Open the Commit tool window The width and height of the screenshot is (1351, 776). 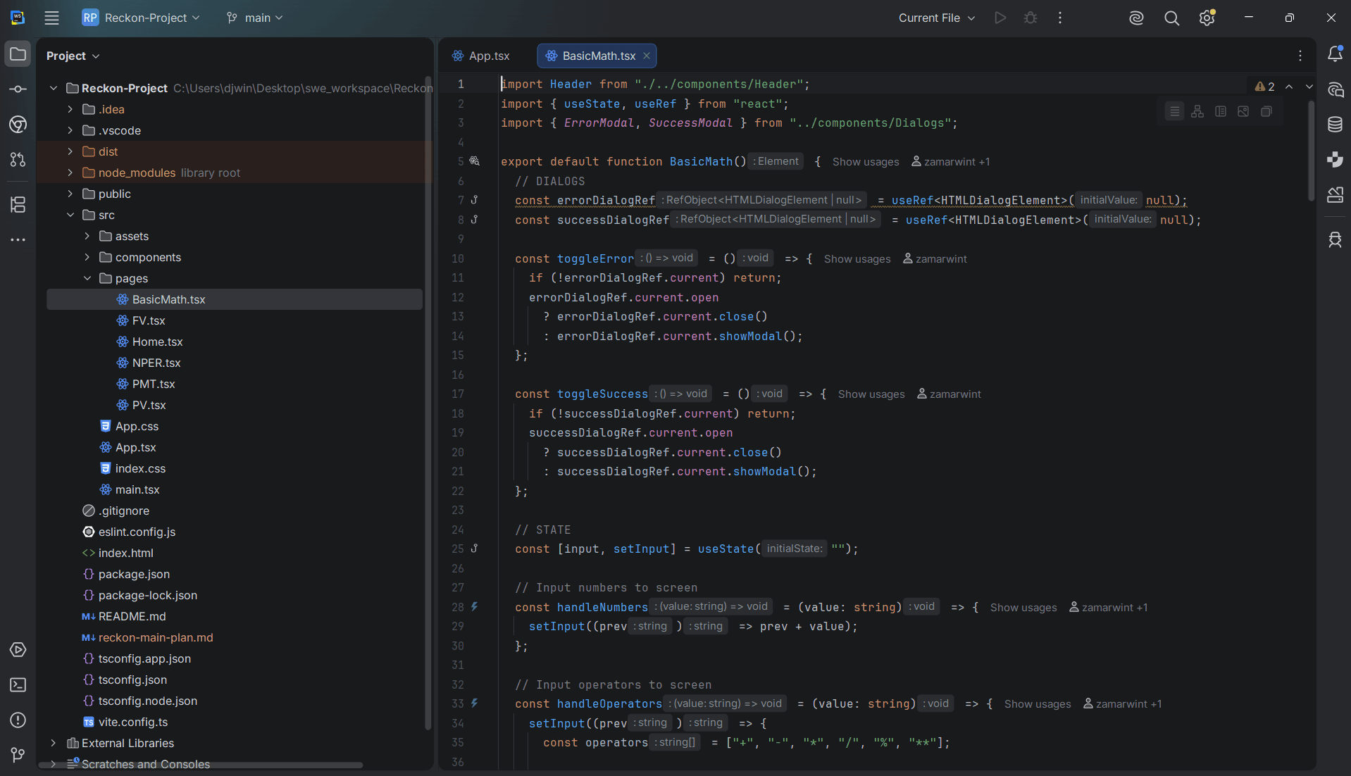click(18, 89)
